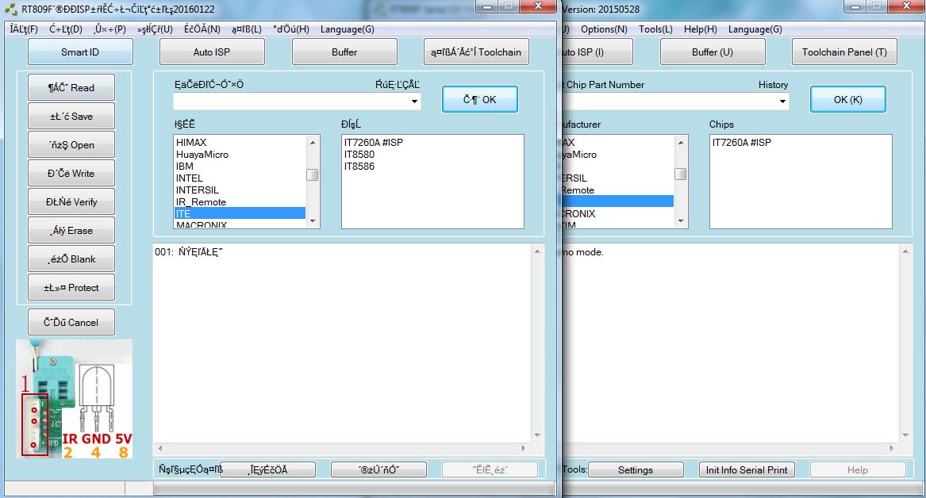Open the chip dropdown left of garbled OK button
This screenshot has width=926, height=498.
tap(414, 102)
